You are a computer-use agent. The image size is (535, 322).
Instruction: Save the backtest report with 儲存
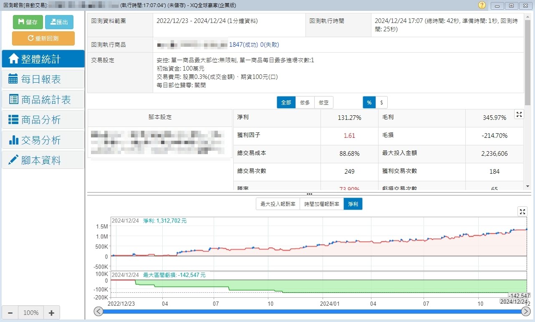pos(28,22)
